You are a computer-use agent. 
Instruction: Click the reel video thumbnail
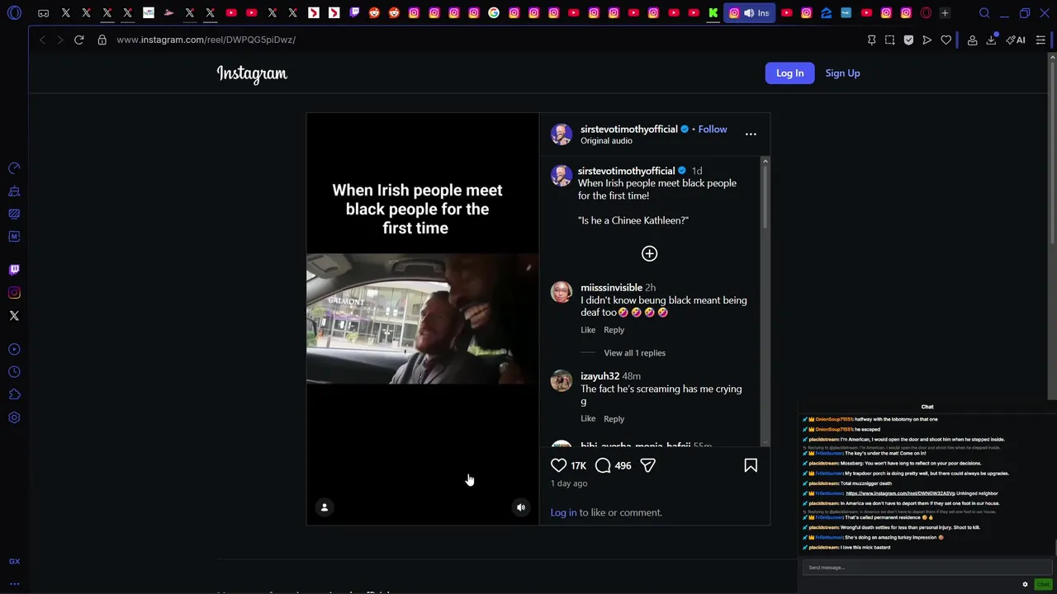[422, 318]
